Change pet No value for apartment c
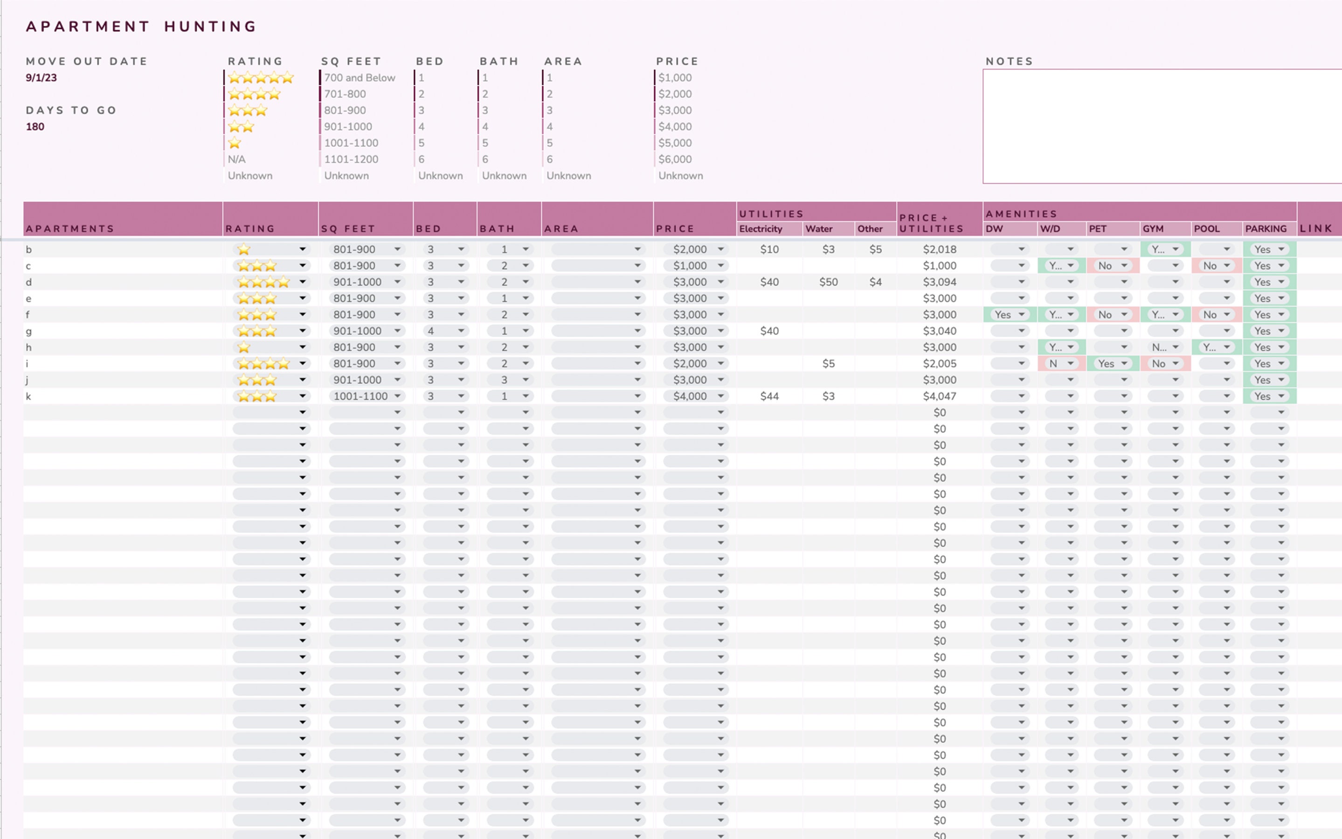1342x839 pixels. pos(1113,266)
